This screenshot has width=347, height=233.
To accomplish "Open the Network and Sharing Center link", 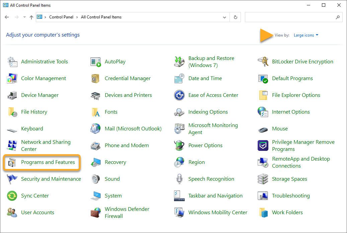I will [46, 145].
